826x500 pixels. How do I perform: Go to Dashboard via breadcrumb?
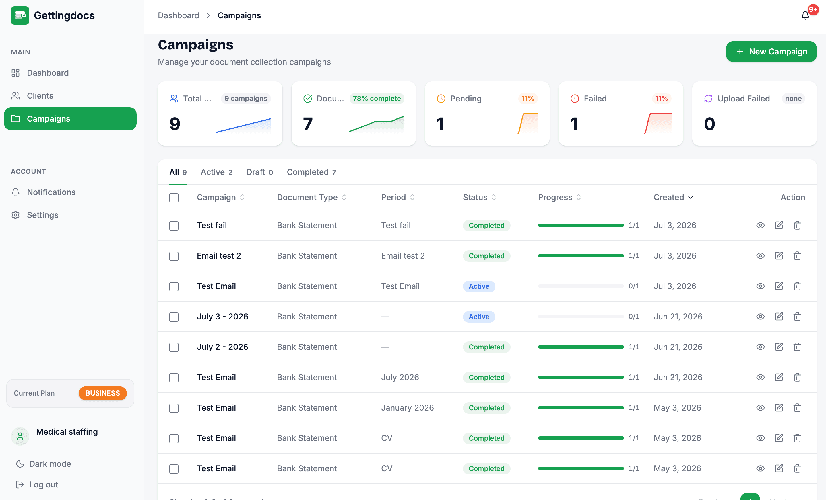[x=178, y=15]
